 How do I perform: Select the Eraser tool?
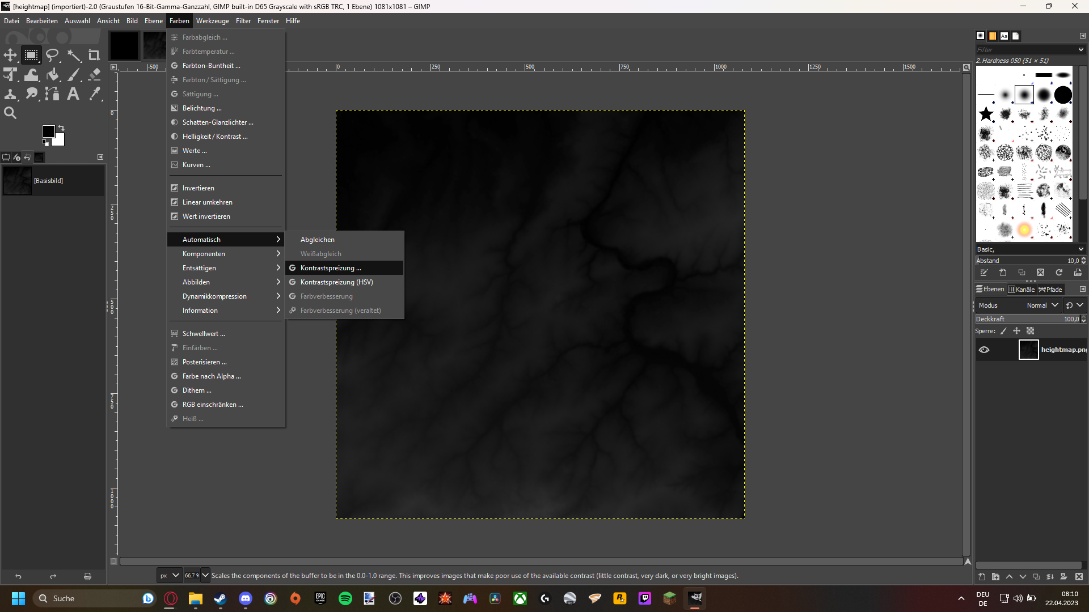click(94, 74)
